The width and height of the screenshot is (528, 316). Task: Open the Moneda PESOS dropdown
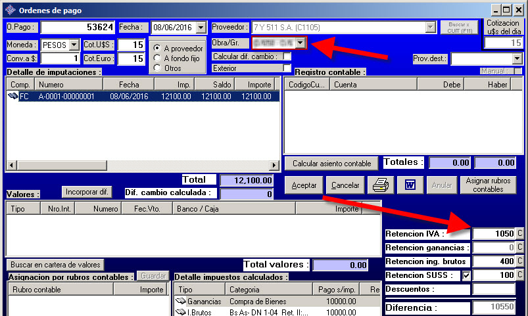coord(73,45)
